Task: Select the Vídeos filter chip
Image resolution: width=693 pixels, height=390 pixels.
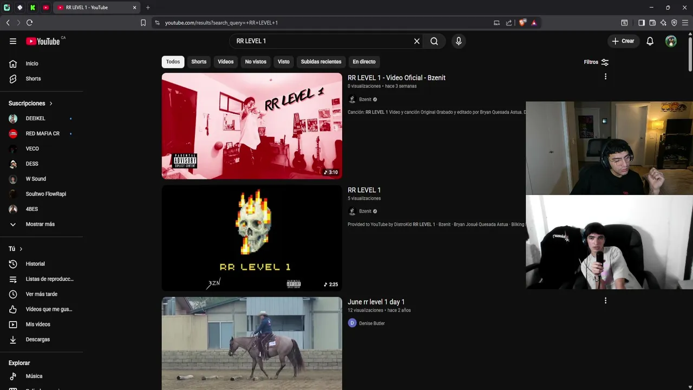Action: coord(226,62)
